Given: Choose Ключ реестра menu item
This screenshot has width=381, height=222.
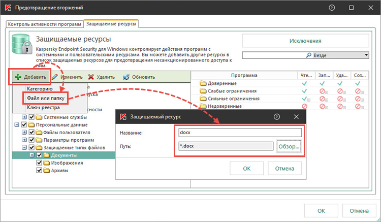Looking at the screenshot, I should pyautogui.click(x=43, y=108).
